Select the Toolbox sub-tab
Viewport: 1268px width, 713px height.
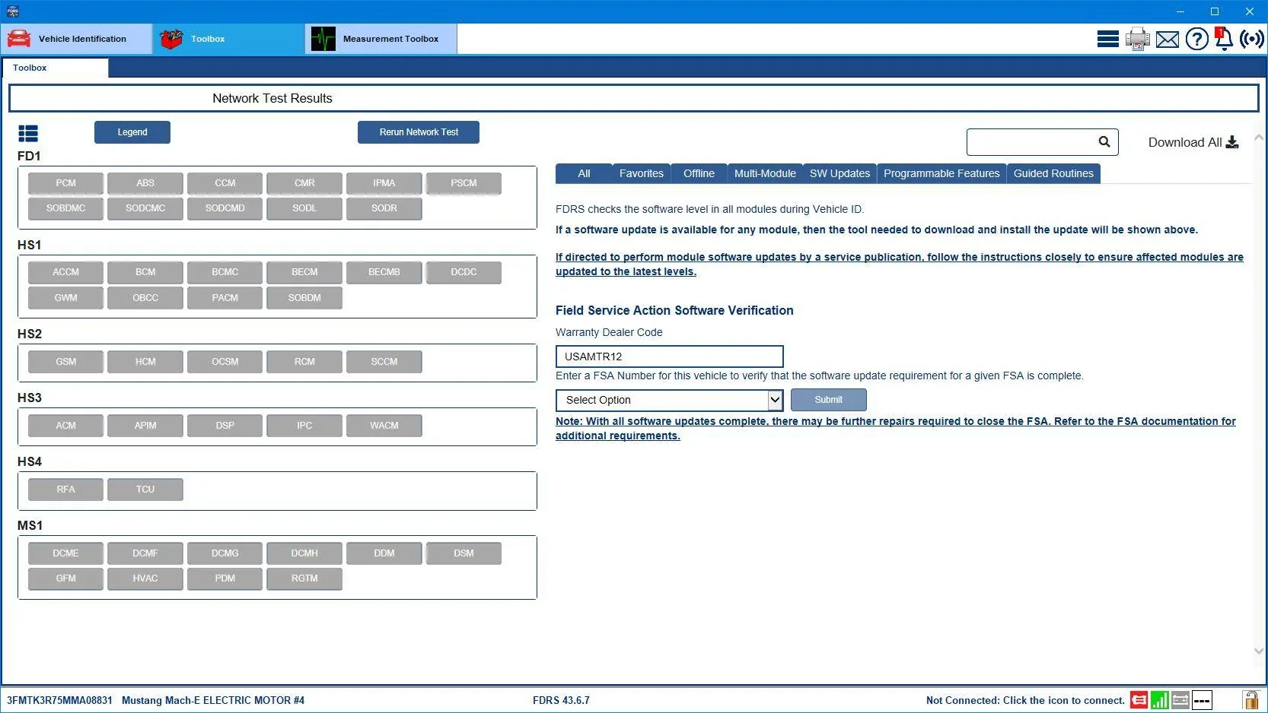[x=55, y=68]
